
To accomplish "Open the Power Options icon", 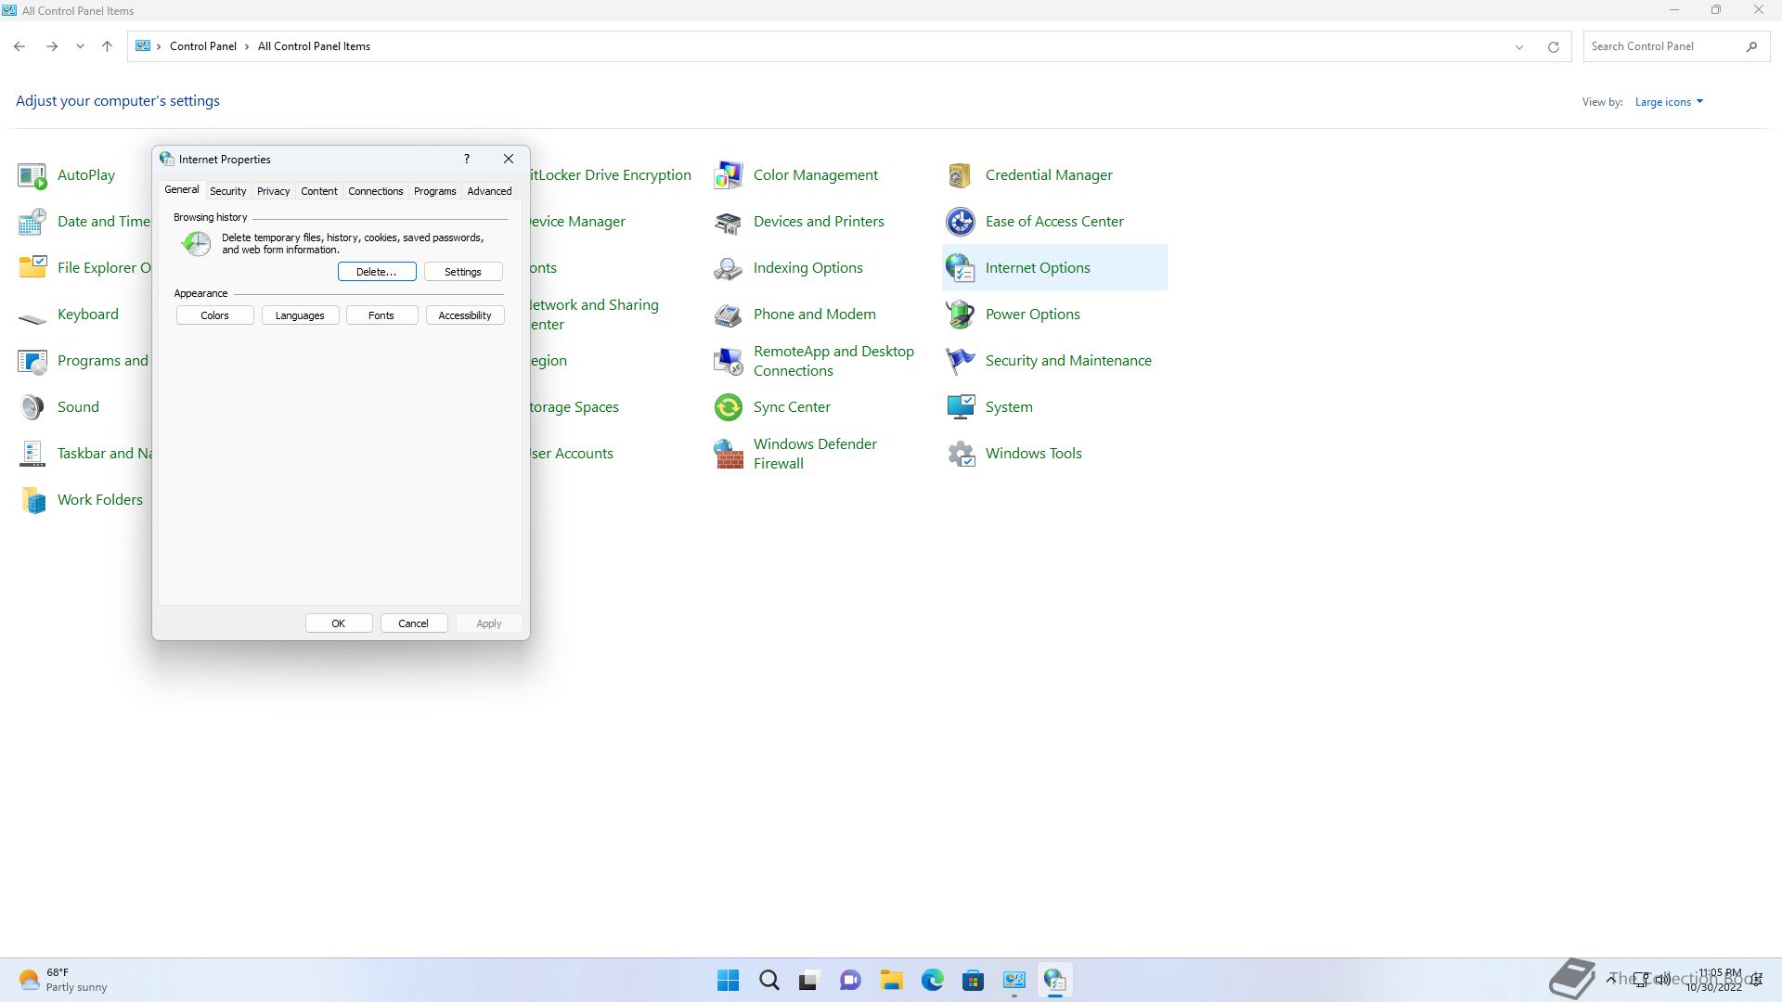I will 961,315.
